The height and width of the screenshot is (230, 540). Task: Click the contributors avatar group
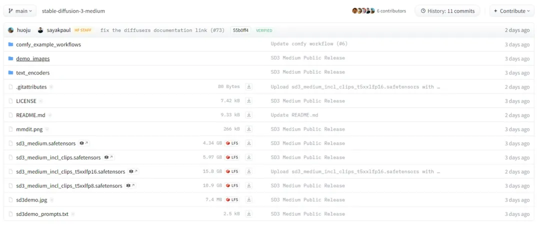click(363, 11)
